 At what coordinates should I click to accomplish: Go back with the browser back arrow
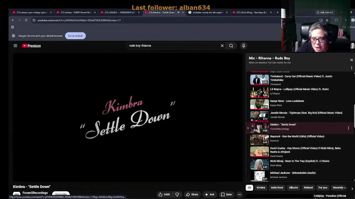coord(13,20)
